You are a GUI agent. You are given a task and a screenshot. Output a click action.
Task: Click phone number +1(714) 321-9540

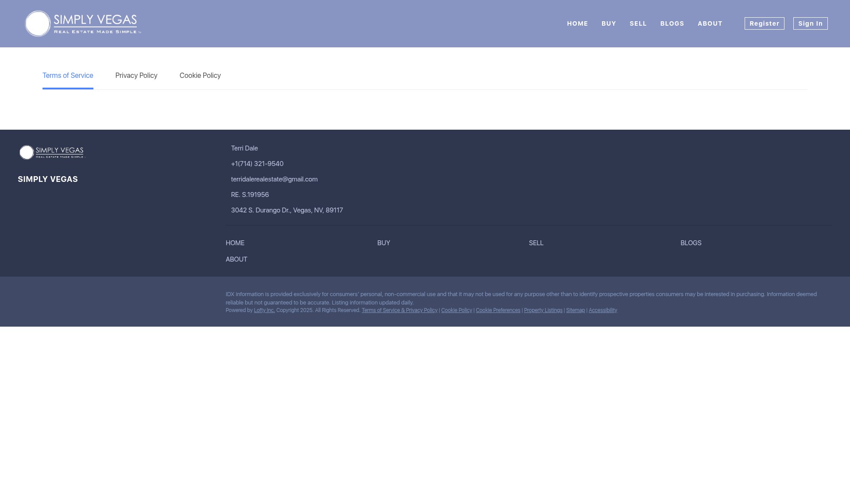click(x=257, y=164)
